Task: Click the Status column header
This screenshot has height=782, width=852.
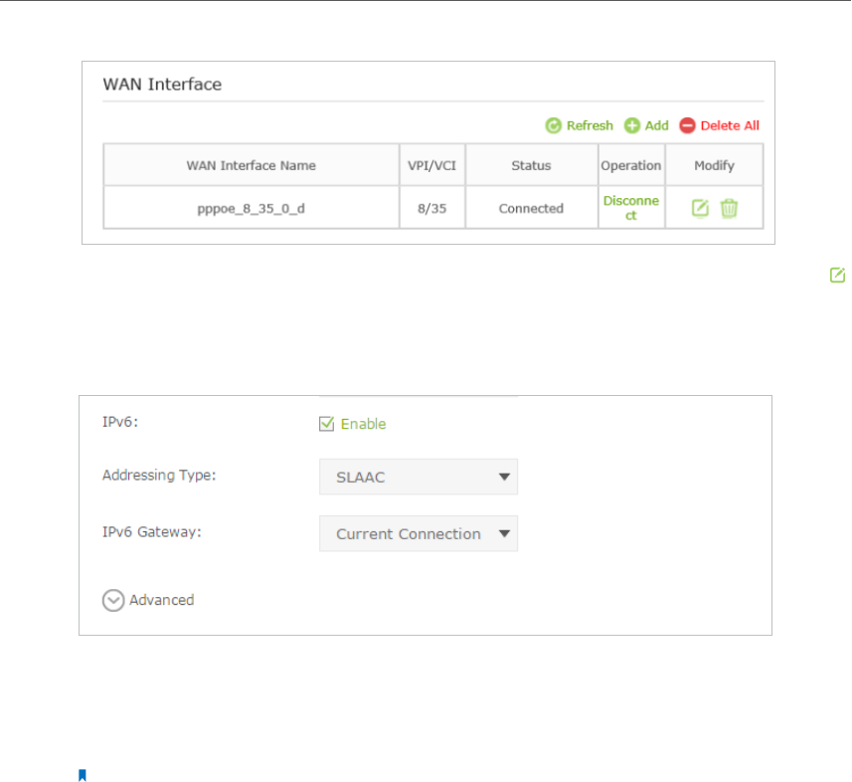Action: (x=531, y=165)
